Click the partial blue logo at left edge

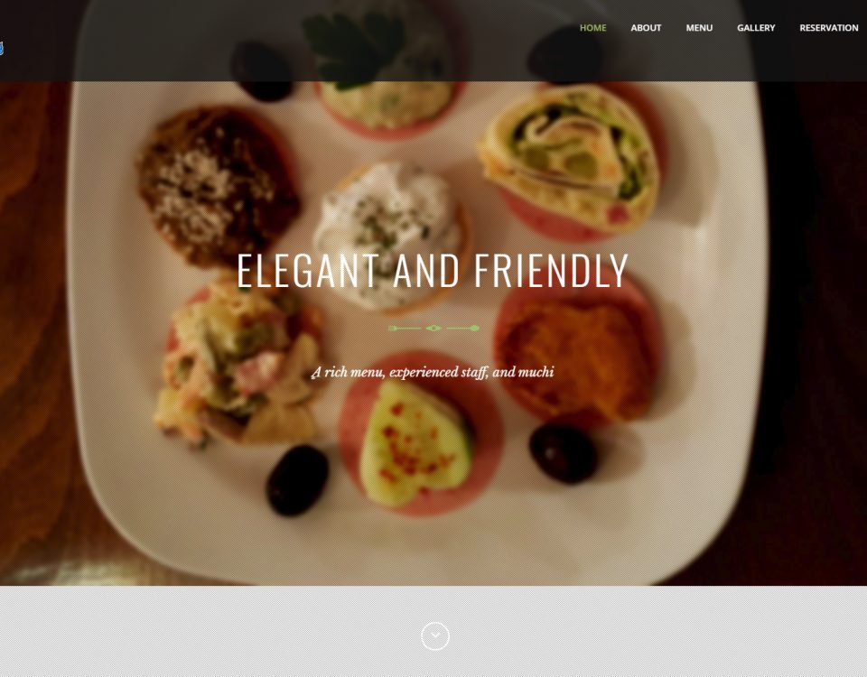click(x=2, y=48)
